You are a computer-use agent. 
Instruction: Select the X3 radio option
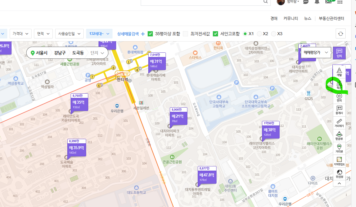pyautogui.click(x=274, y=34)
